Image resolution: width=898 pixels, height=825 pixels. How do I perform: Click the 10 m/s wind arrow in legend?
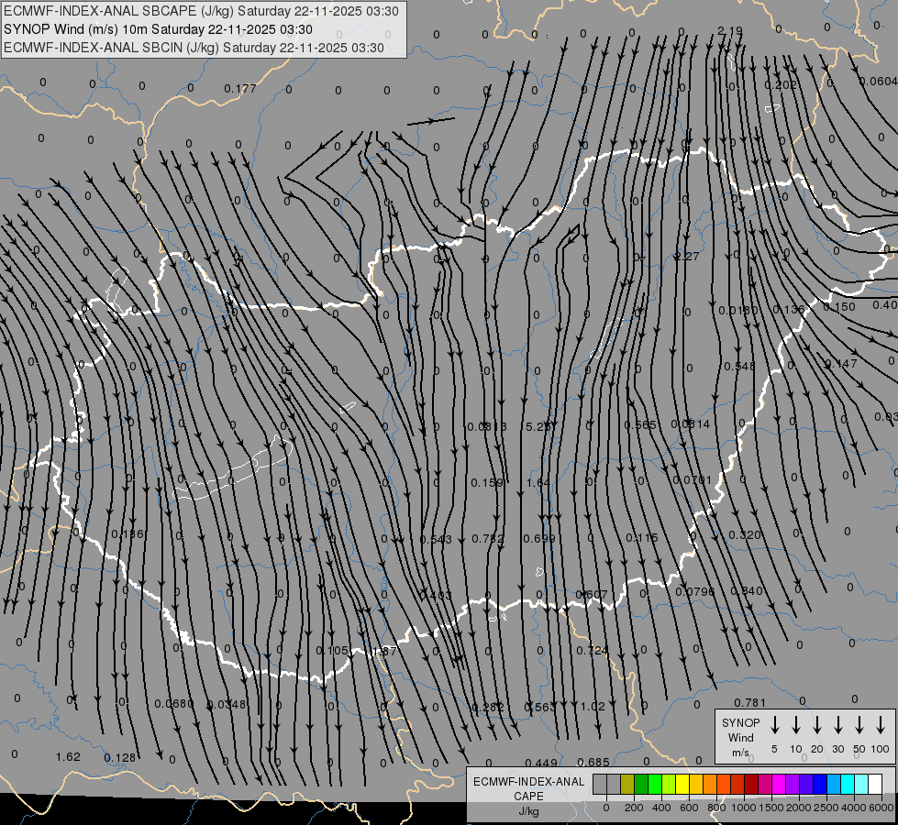click(796, 725)
